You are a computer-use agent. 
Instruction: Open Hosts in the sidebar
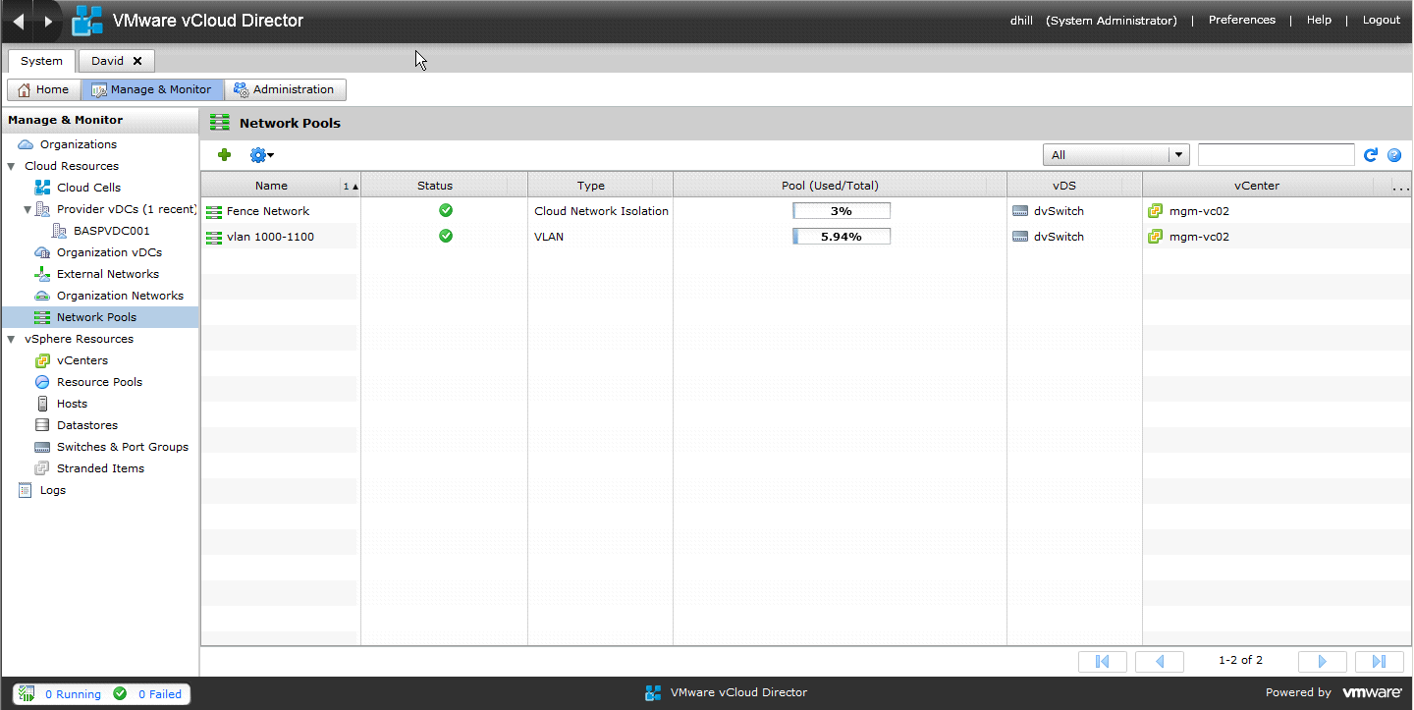pos(72,404)
